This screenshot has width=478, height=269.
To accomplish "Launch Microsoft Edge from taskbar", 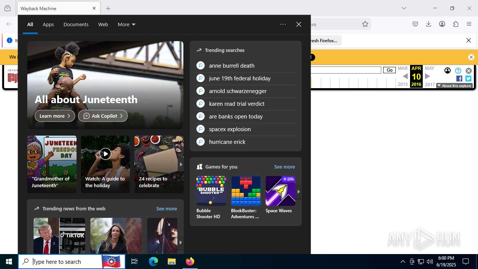I will point(153,262).
